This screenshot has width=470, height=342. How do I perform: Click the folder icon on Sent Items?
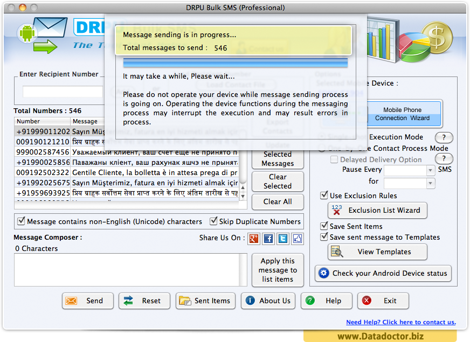click(185, 301)
